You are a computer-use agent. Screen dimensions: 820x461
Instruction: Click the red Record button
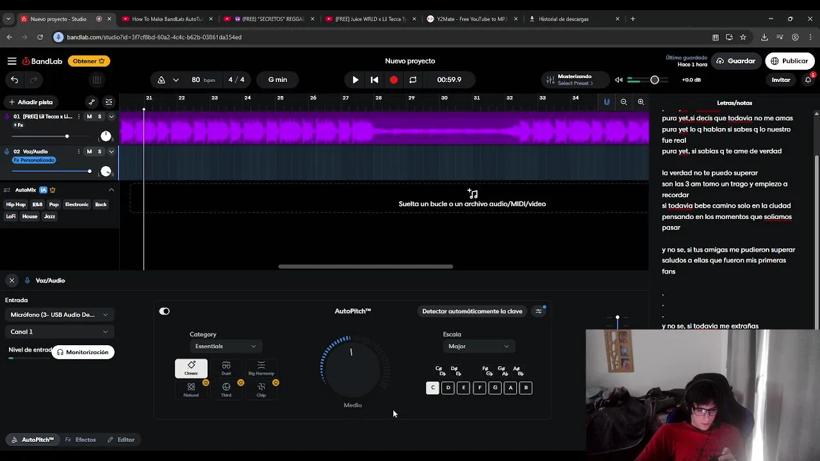393,79
